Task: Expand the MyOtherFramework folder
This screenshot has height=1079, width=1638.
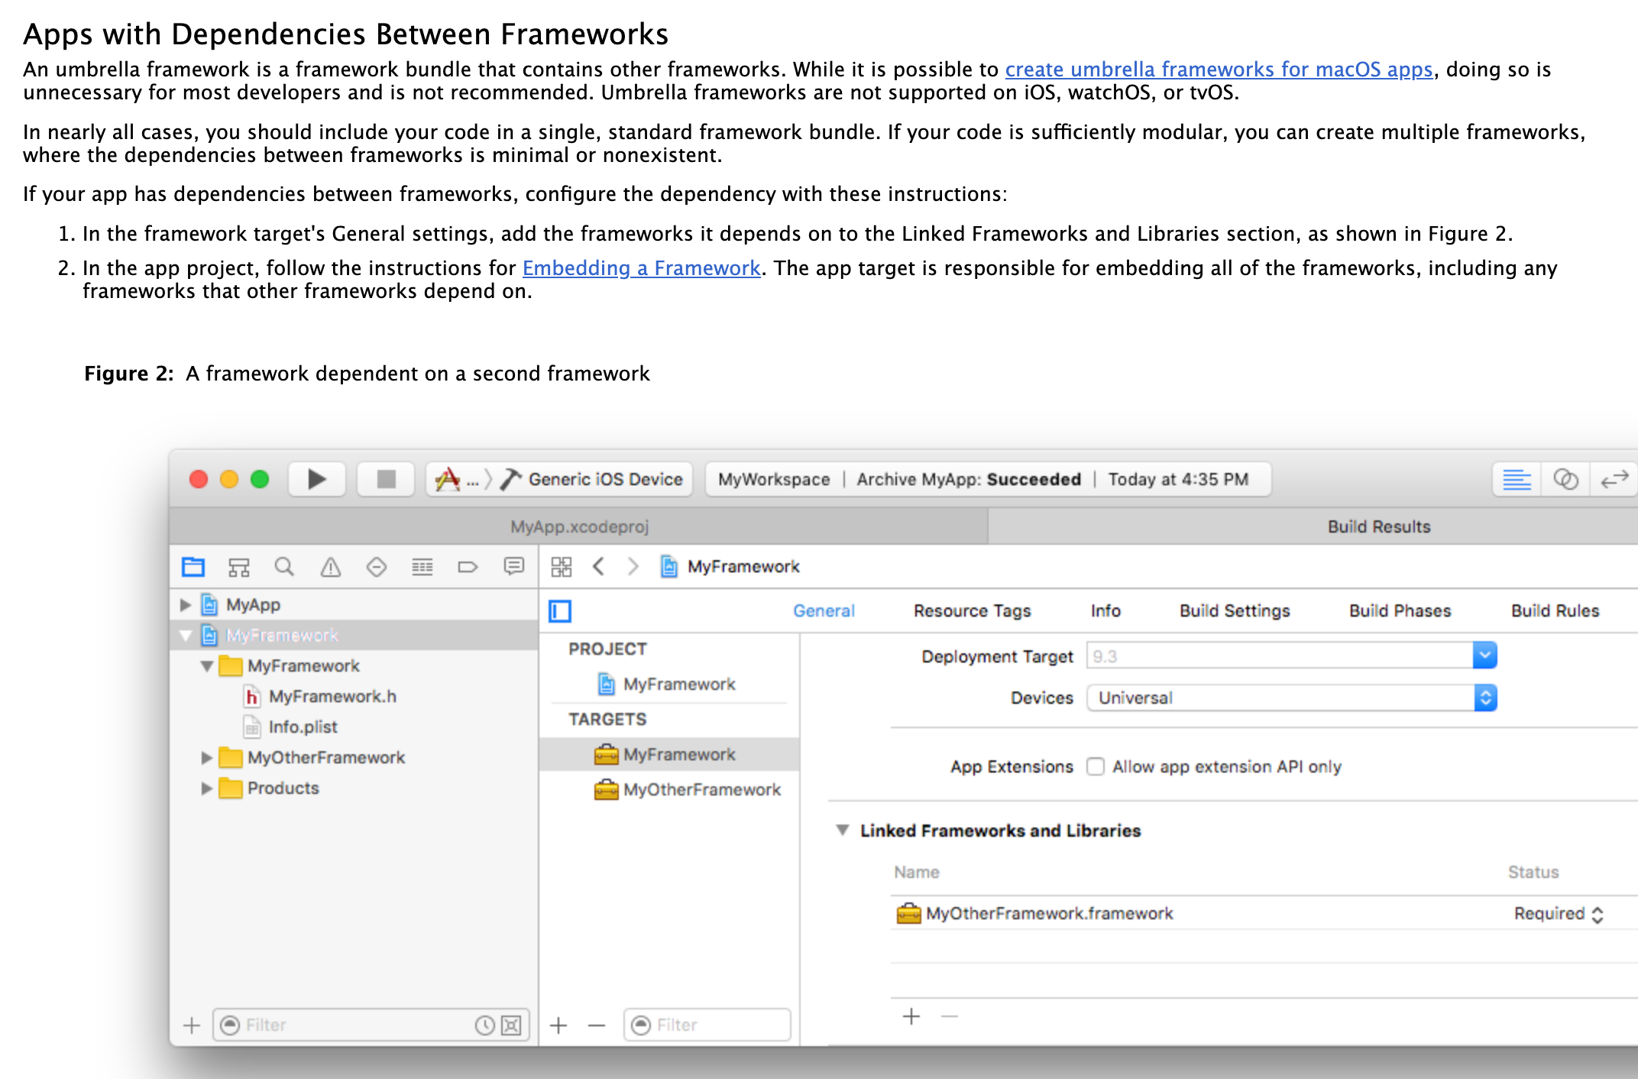Action: click(x=206, y=757)
